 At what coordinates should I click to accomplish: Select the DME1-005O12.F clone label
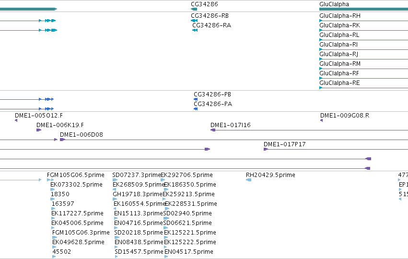point(39,116)
